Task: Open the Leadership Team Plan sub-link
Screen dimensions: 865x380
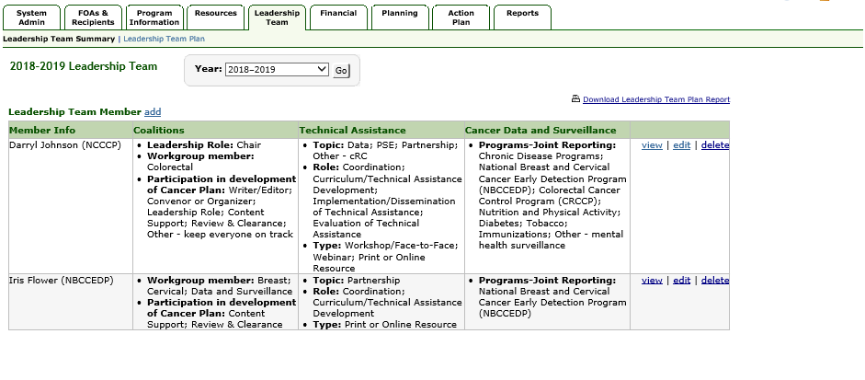Action: tap(165, 39)
